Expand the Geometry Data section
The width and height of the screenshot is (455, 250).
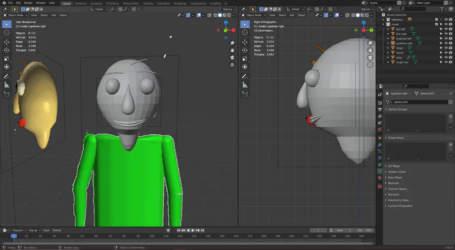tap(398, 200)
